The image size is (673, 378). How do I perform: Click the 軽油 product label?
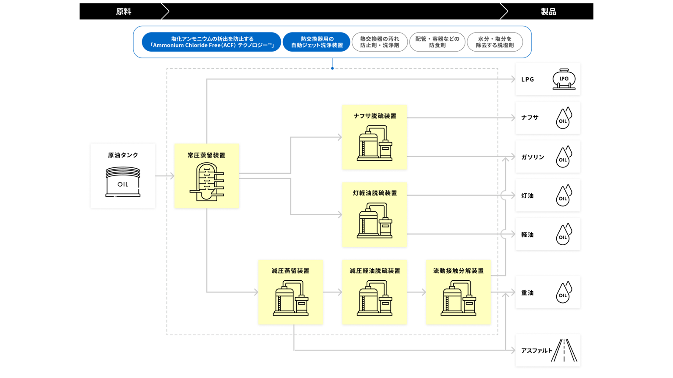(527, 235)
